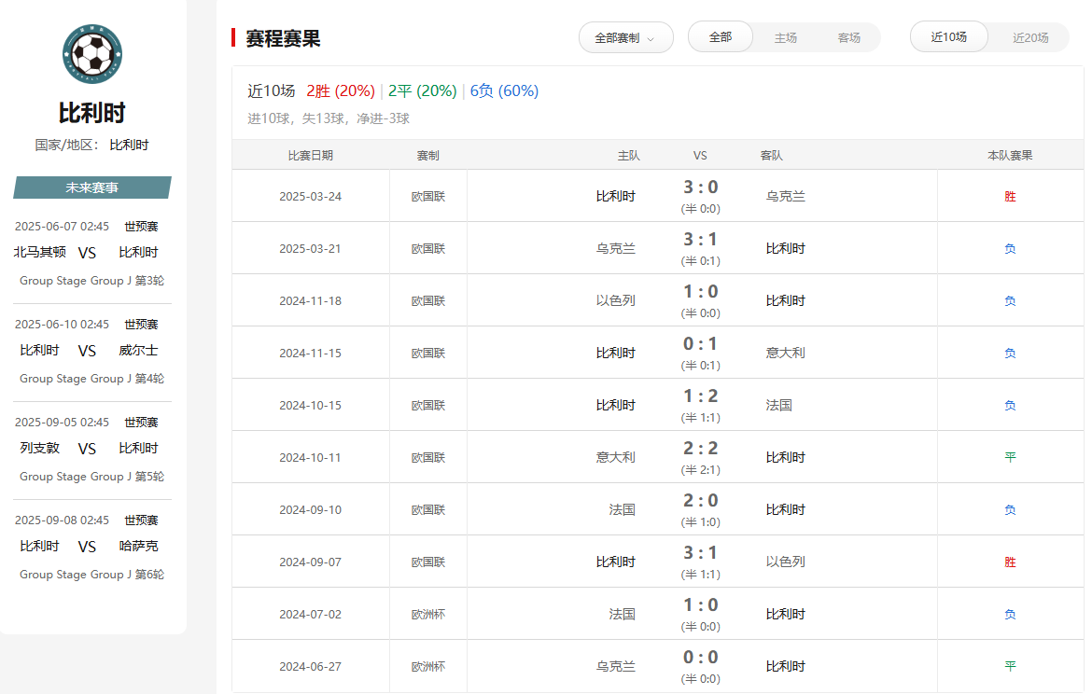Click 乌克兰 home team on 2025-03-21
Image resolution: width=1092 pixels, height=694 pixels.
coord(616,248)
